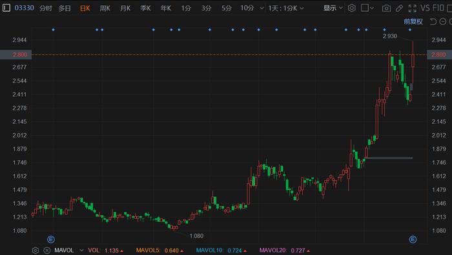Click the VOL 1.135 value

pos(106,250)
